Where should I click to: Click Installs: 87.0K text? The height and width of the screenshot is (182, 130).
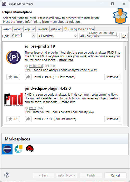point(43,119)
